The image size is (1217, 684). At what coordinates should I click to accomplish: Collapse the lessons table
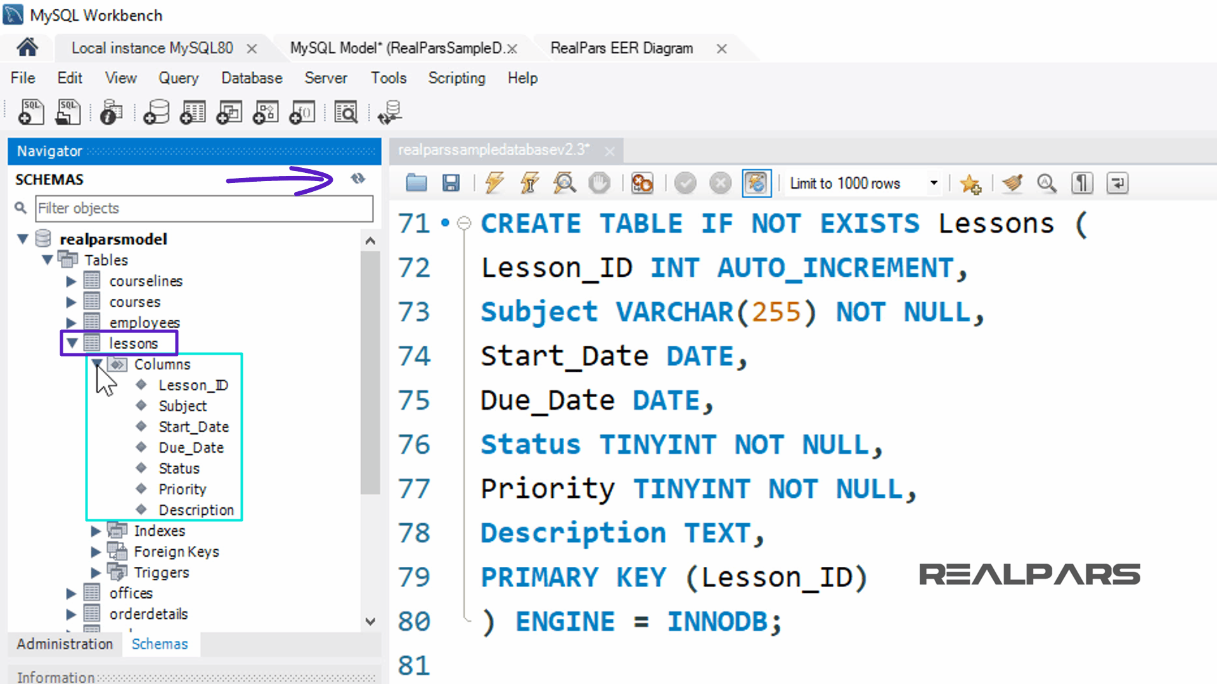click(x=72, y=343)
